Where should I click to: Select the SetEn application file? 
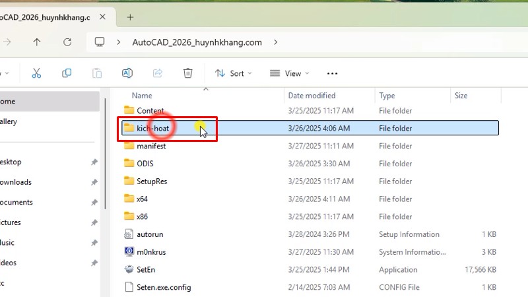click(x=145, y=269)
